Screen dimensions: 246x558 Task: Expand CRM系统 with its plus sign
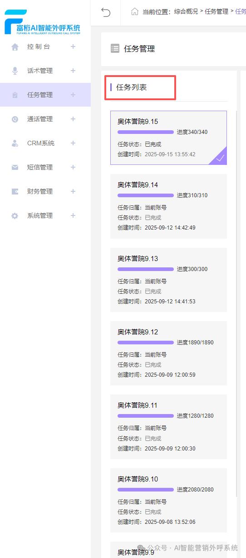73,143
